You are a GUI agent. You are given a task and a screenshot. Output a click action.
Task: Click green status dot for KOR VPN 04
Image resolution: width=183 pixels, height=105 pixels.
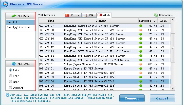141,81
